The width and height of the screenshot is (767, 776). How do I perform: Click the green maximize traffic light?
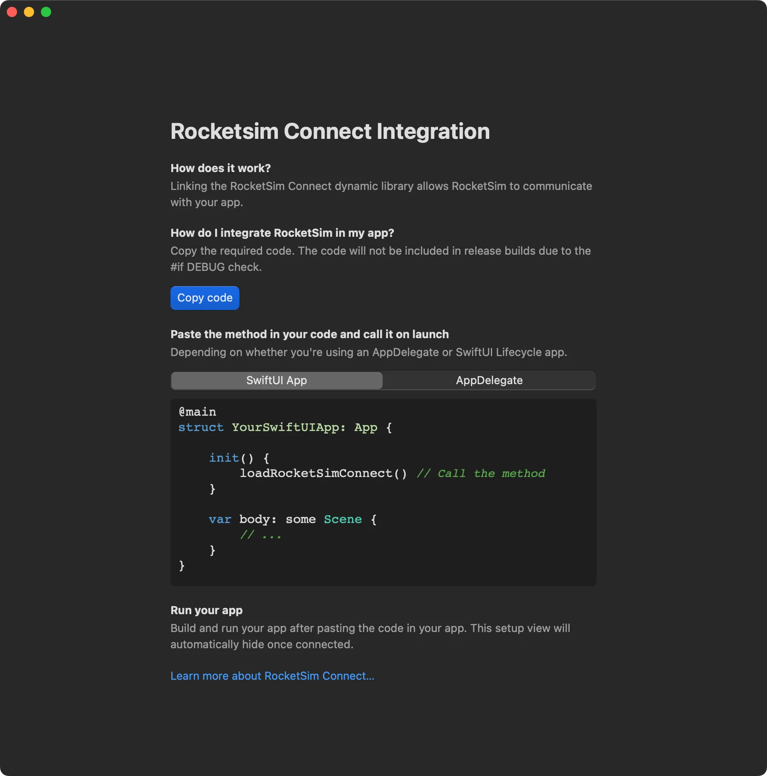pos(46,12)
